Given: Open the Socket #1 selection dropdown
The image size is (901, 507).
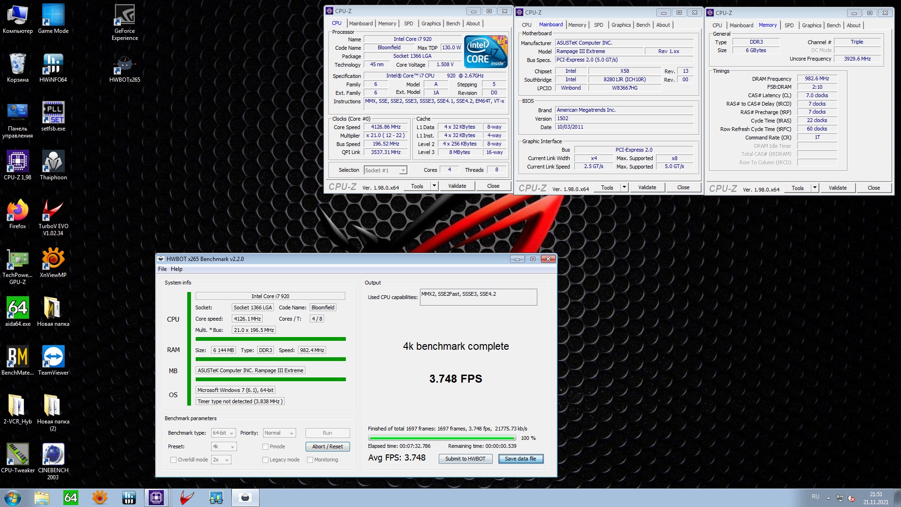Looking at the screenshot, I should click(385, 170).
